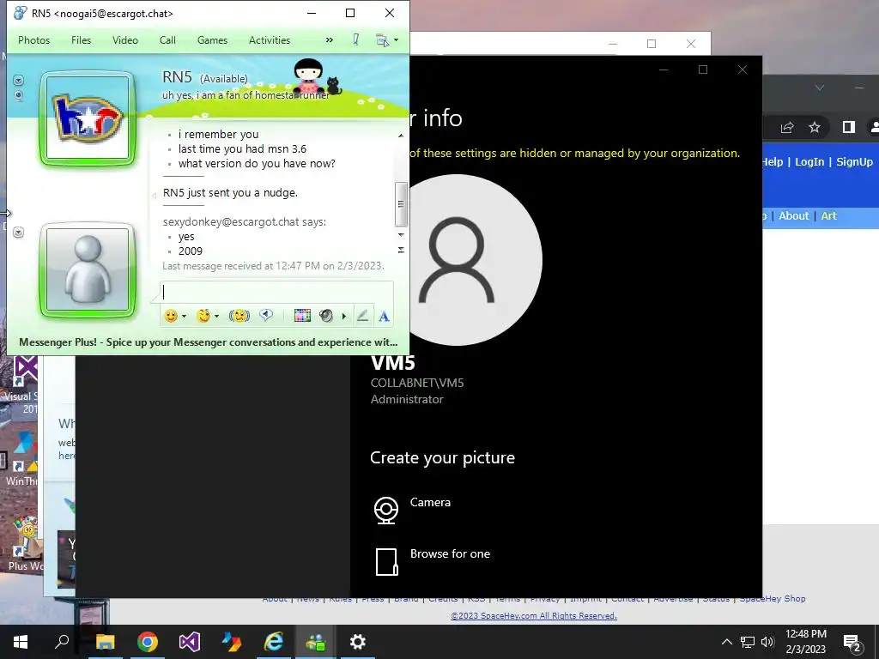The width and height of the screenshot is (879, 659).
Task: Click LogIn link on SpaceHey page
Action: click(809, 162)
